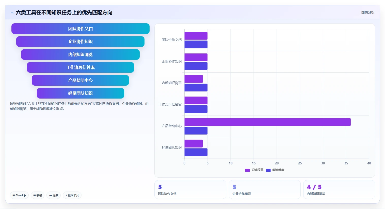Click the blue 落地难度 bar for 内部知识浏览
Image resolution: width=385 pixels, height=209 pixels.
[x=196, y=87]
